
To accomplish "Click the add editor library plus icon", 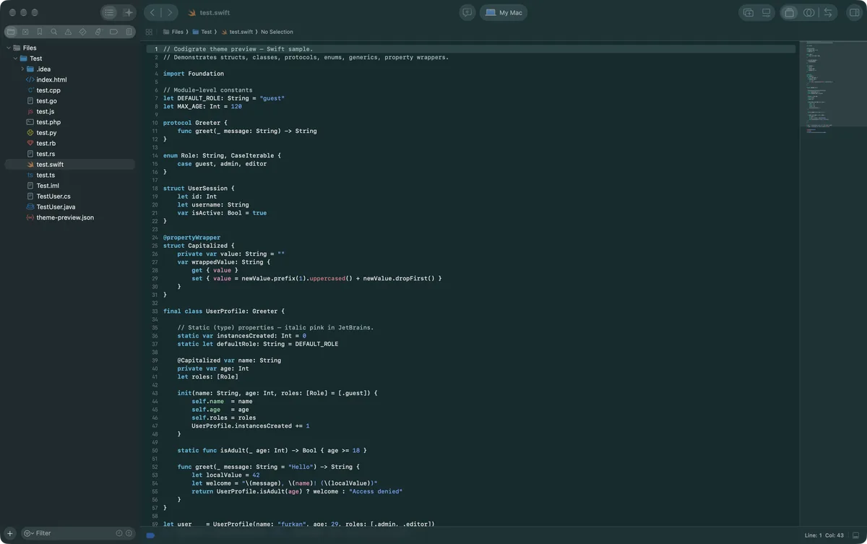I will pyautogui.click(x=749, y=13).
